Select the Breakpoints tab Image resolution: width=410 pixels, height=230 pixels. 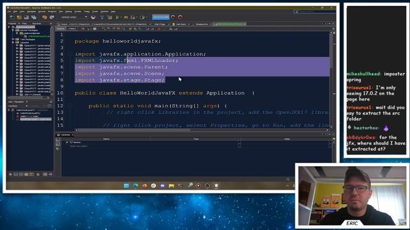202,24
